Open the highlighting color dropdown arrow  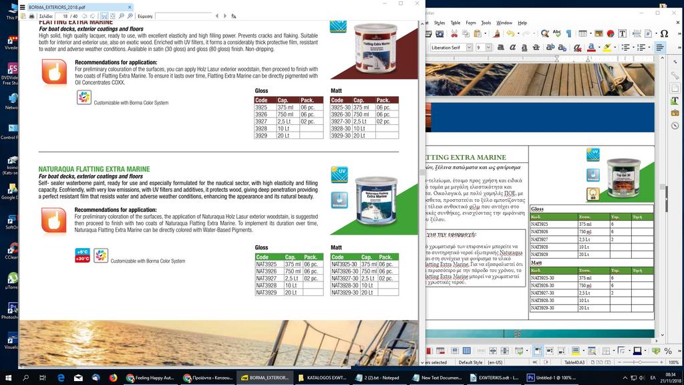(615, 47)
